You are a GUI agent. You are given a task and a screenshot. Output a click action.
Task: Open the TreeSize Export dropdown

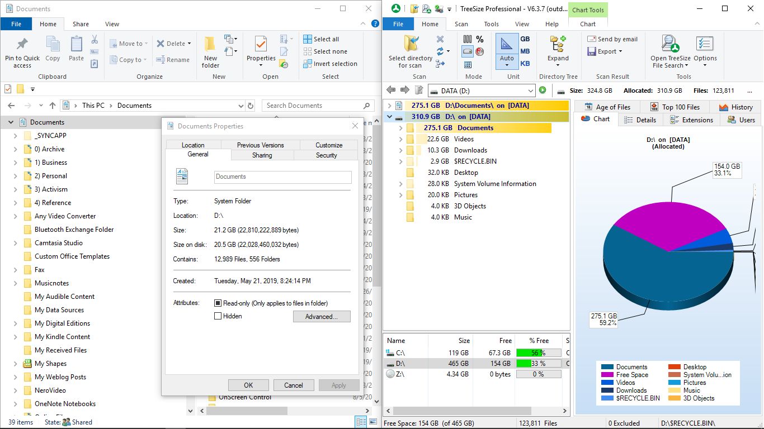(x=605, y=51)
